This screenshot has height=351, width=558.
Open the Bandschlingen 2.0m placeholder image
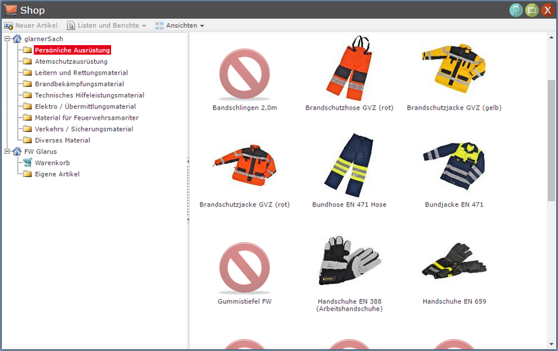[244, 74]
